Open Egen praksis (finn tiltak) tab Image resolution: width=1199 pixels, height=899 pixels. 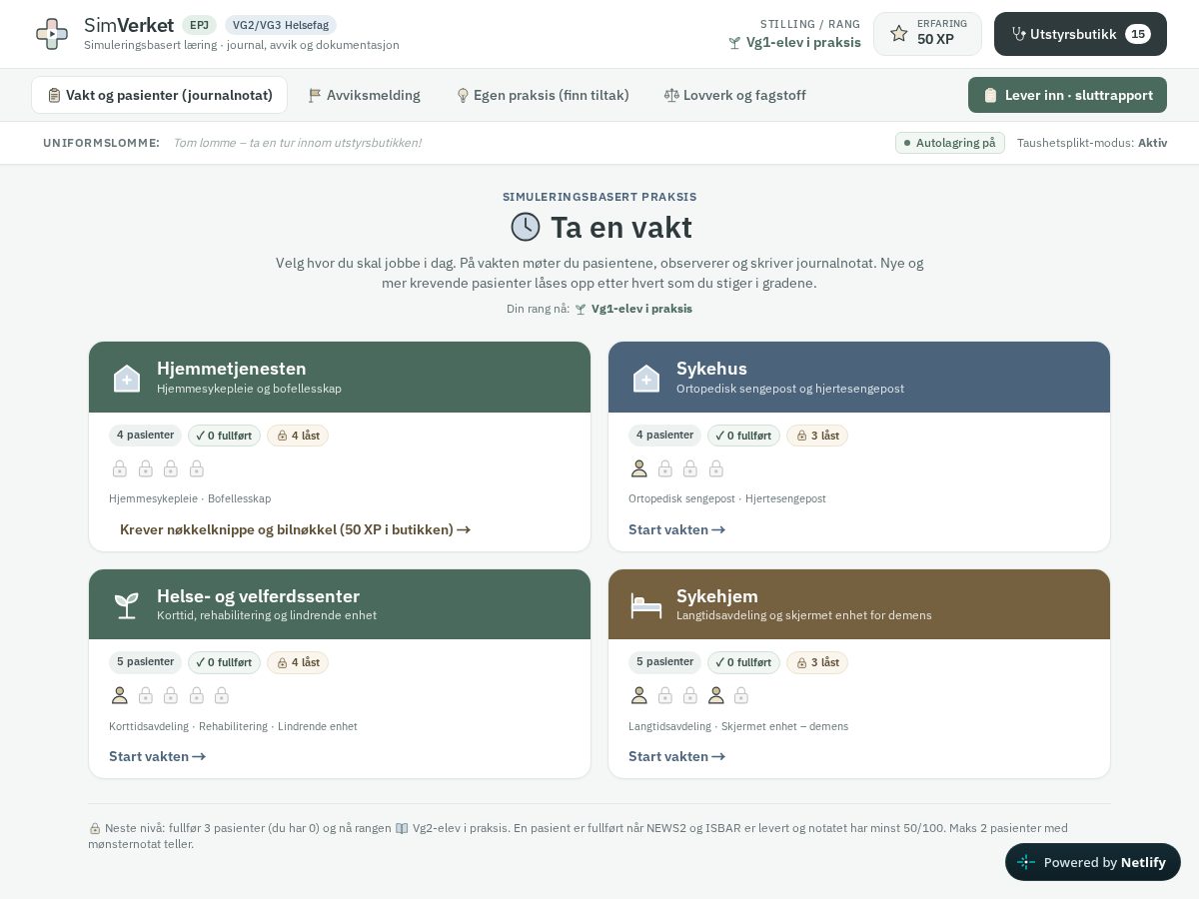click(543, 95)
